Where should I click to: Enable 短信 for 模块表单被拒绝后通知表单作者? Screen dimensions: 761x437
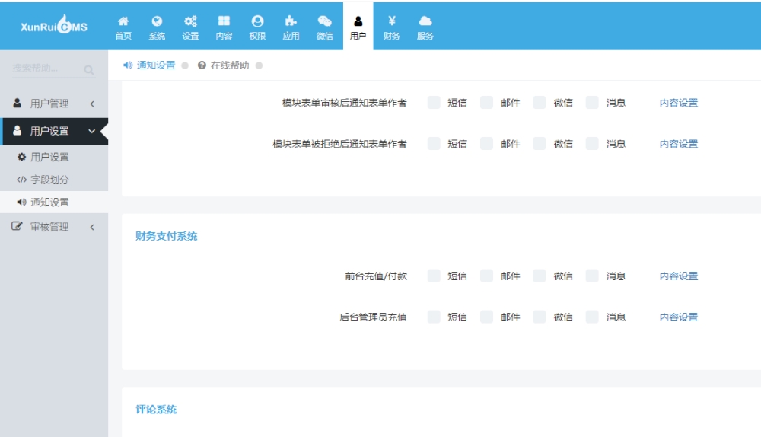pyautogui.click(x=434, y=144)
